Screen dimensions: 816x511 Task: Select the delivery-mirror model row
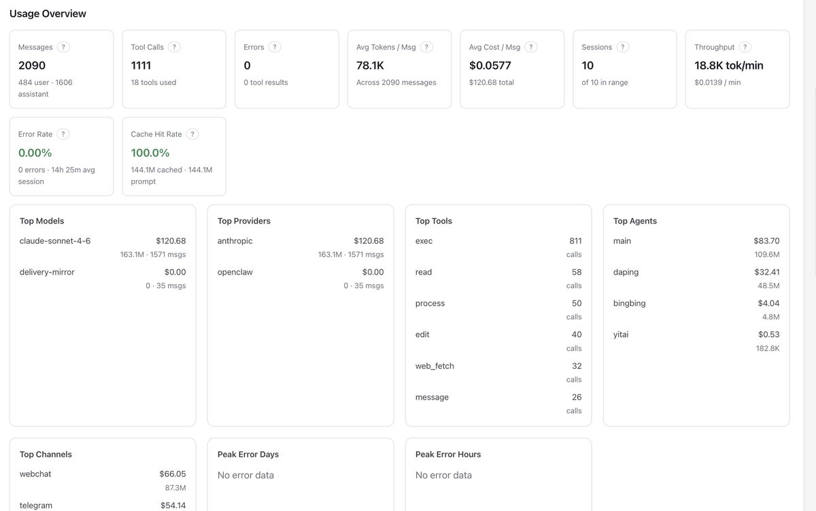click(47, 272)
